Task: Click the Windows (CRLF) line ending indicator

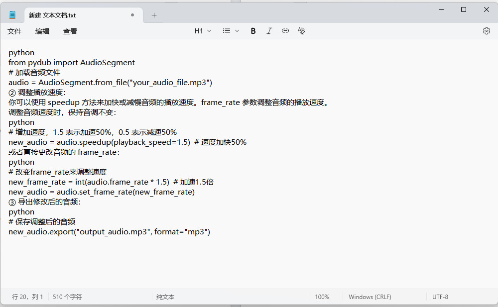Action: tap(370, 297)
